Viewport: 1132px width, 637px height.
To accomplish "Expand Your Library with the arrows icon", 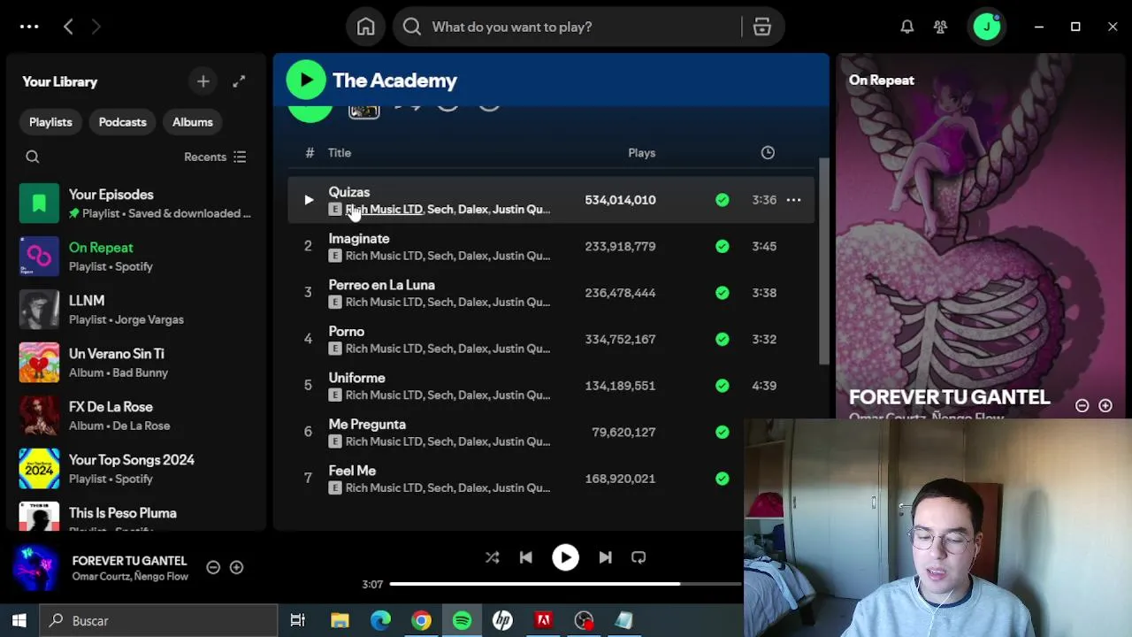I will [x=239, y=81].
